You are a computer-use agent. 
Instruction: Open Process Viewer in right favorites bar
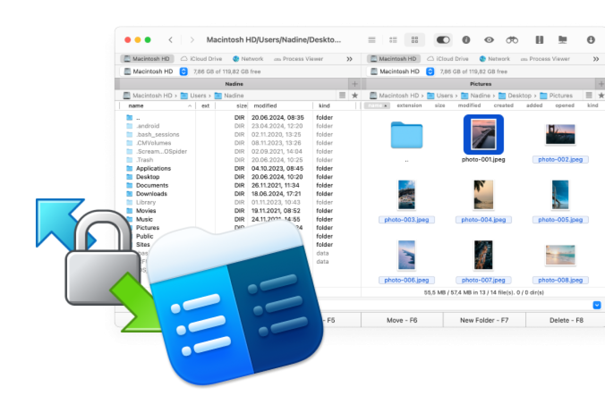click(545, 59)
